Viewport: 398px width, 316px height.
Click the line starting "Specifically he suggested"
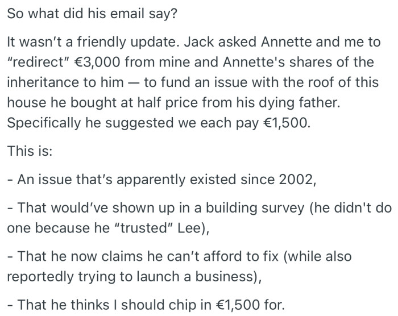pyautogui.click(x=159, y=122)
